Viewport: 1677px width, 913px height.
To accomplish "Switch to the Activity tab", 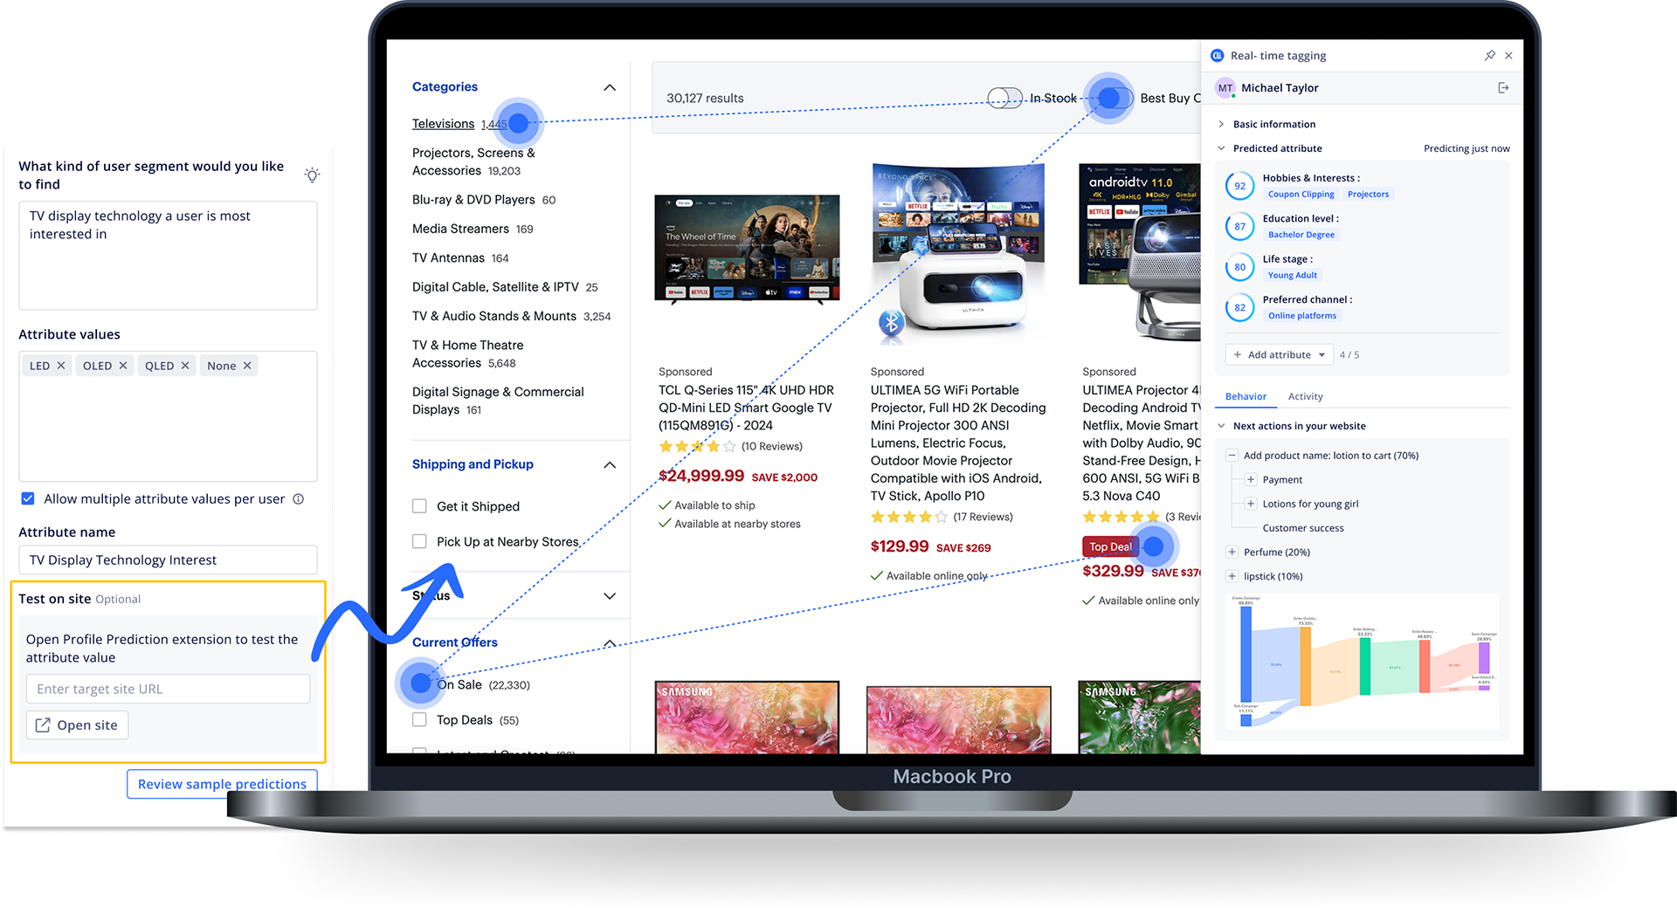I will [x=1305, y=396].
